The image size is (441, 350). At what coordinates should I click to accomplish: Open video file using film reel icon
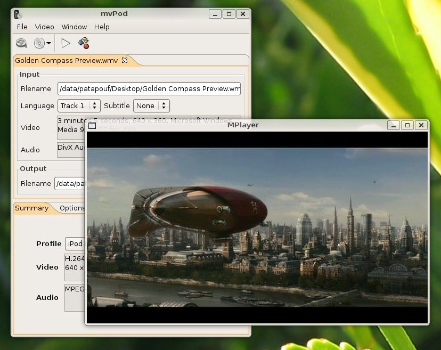[21, 43]
